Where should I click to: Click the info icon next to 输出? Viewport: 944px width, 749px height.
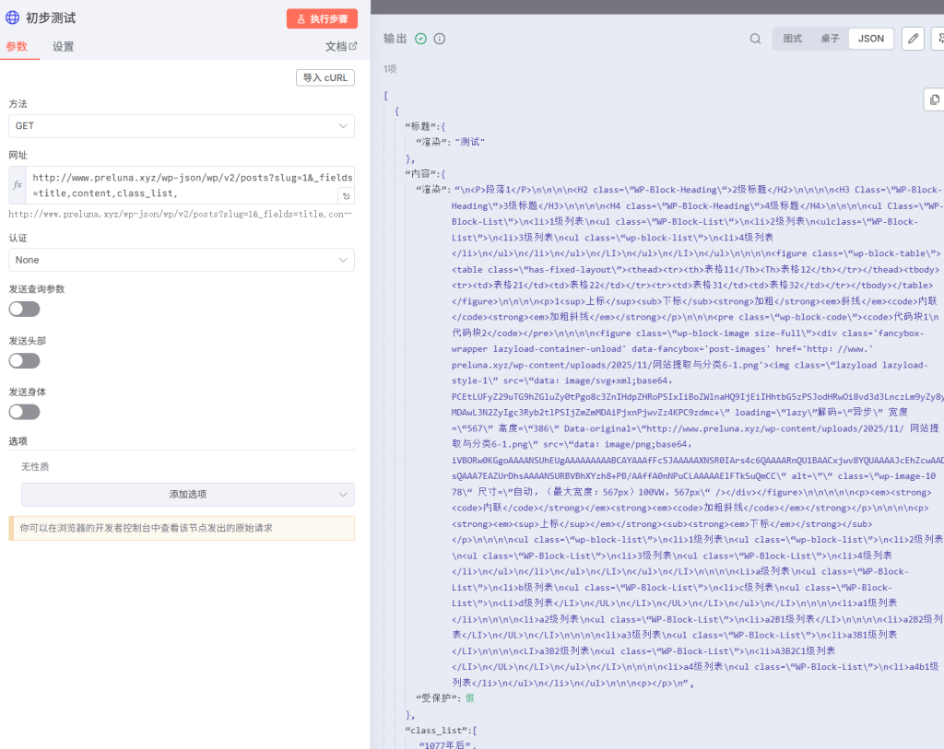tap(440, 39)
